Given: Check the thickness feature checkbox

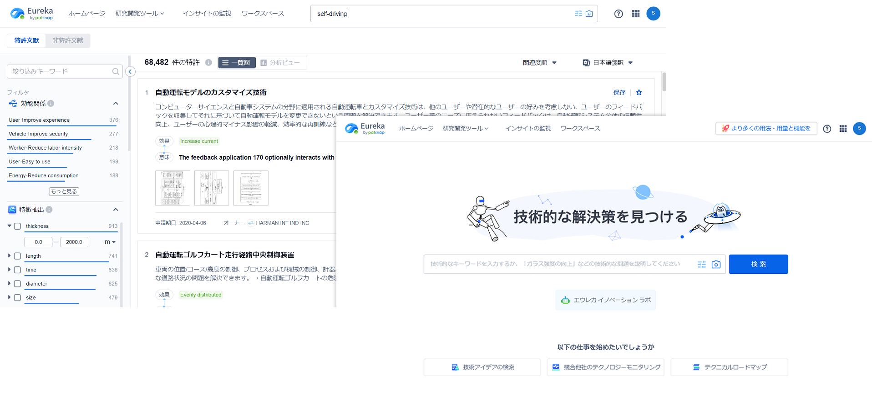Looking at the screenshot, I should (17, 226).
